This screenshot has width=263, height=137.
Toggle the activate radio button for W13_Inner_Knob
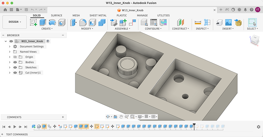[x=48, y=41]
